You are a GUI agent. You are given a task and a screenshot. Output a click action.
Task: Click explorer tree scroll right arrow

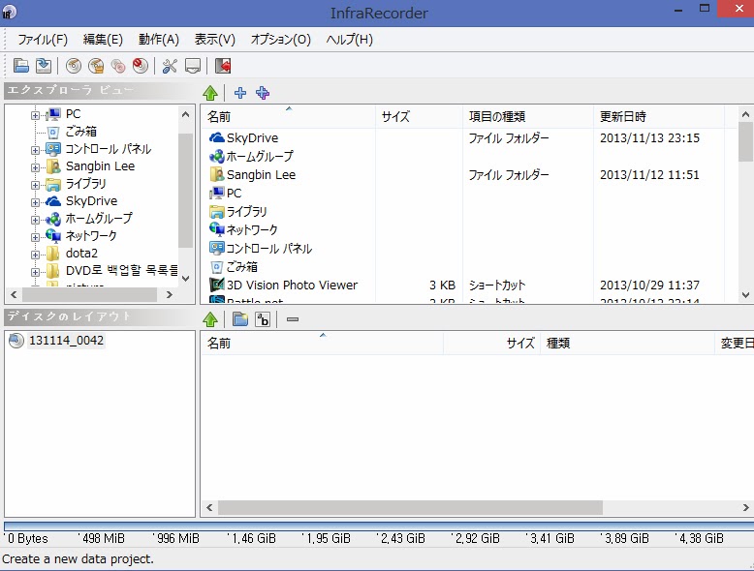click(x=170, y=295)
